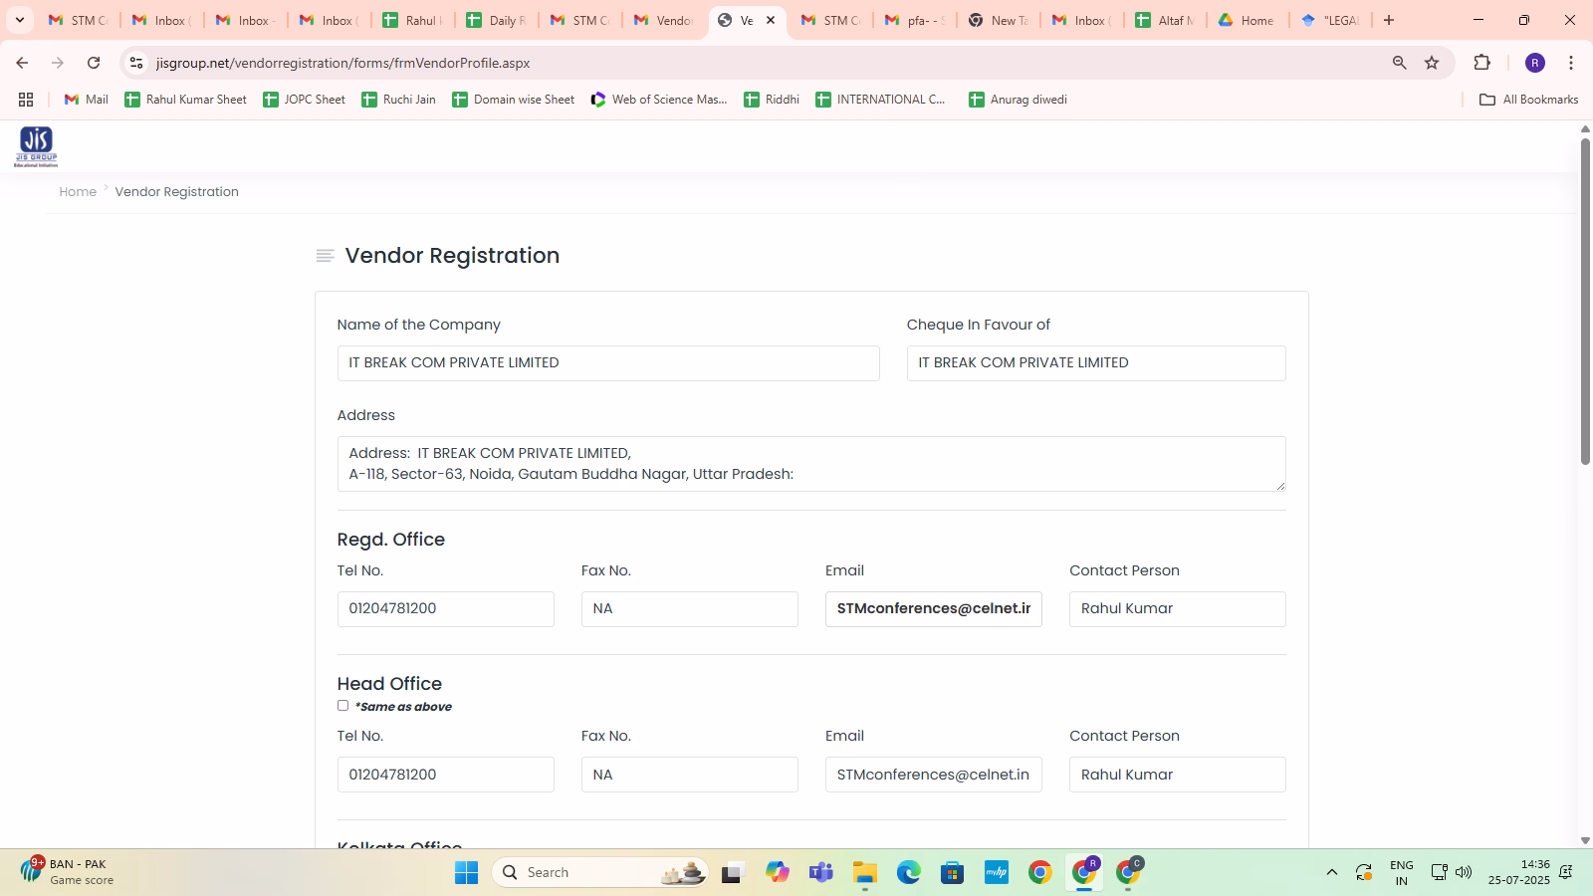Open the Mail bookmark
Image resolution: width=1593 pixels, height=896 pixels.
(86, 100)
